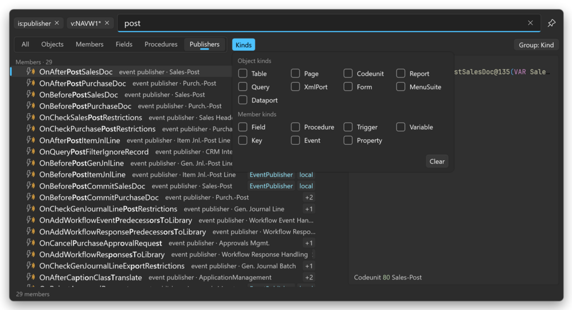Expand +2 tags on OnAfterCaptionClassTranslate

(309, 277)
